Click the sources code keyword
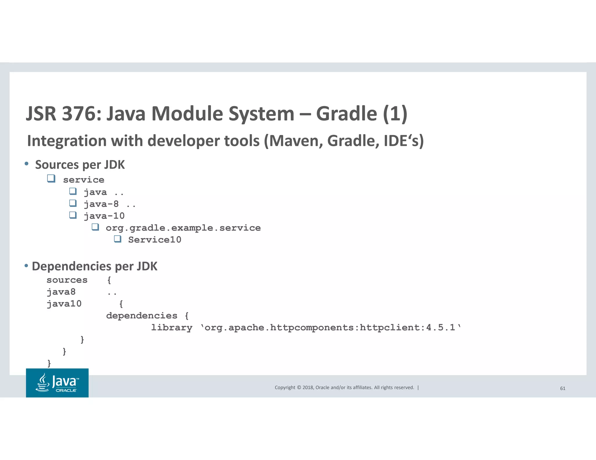This screenshot has width=596, height=460. coord(67,280)
